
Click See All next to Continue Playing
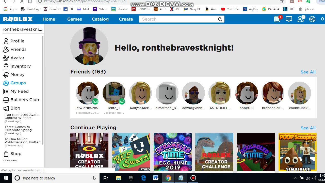tap(308, 128)
